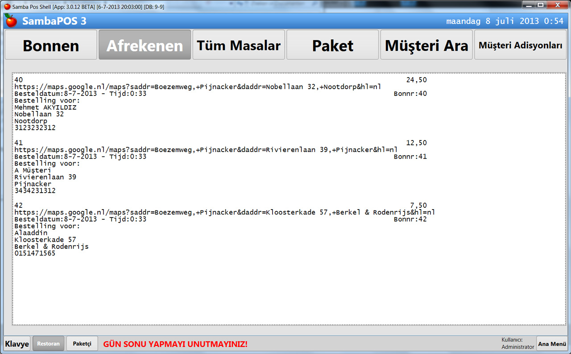Select the Afrekenen tab

(145, 45)
